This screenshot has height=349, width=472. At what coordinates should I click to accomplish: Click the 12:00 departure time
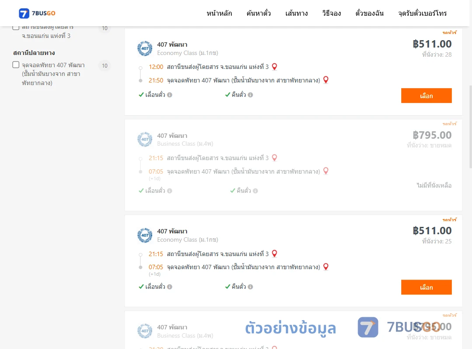click(x=156, y=67)
